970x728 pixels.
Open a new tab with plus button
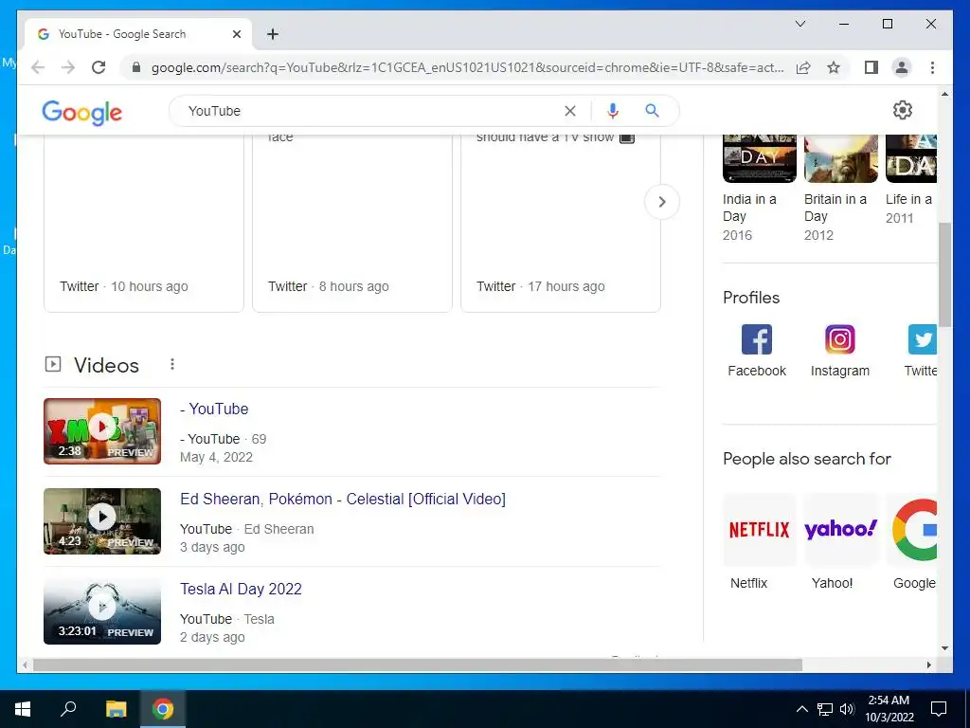273,34
